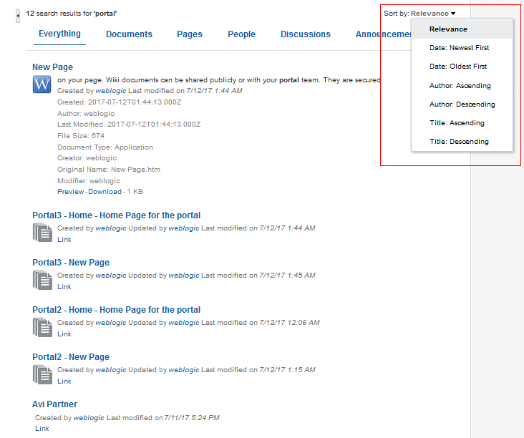This screenshot has height=438, width=524.
Task: Click 'Original Name: New Page.htm' text
Action: click(109, 170)
